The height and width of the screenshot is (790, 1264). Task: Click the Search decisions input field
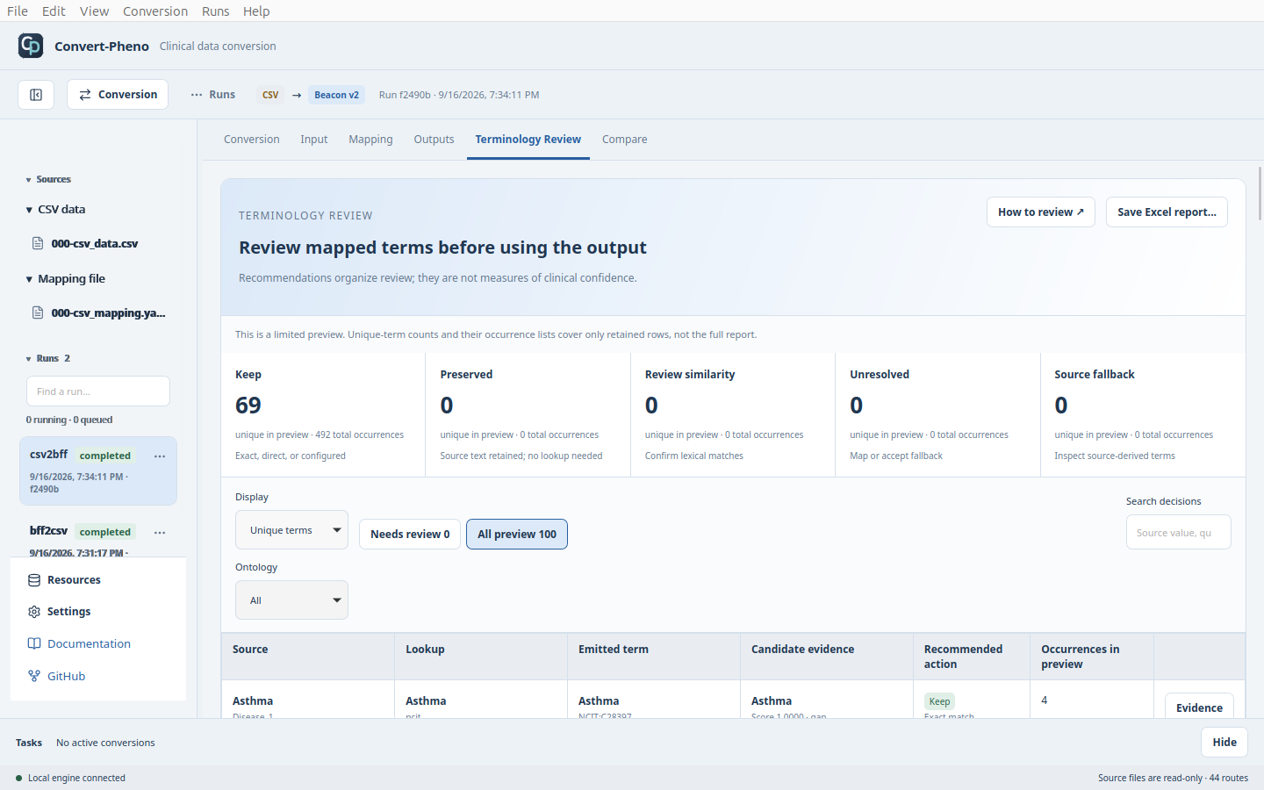pos(1178,533)
